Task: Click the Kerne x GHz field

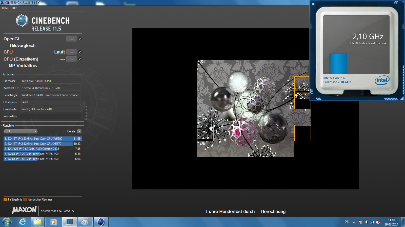Action: click(x=51, y=88)
